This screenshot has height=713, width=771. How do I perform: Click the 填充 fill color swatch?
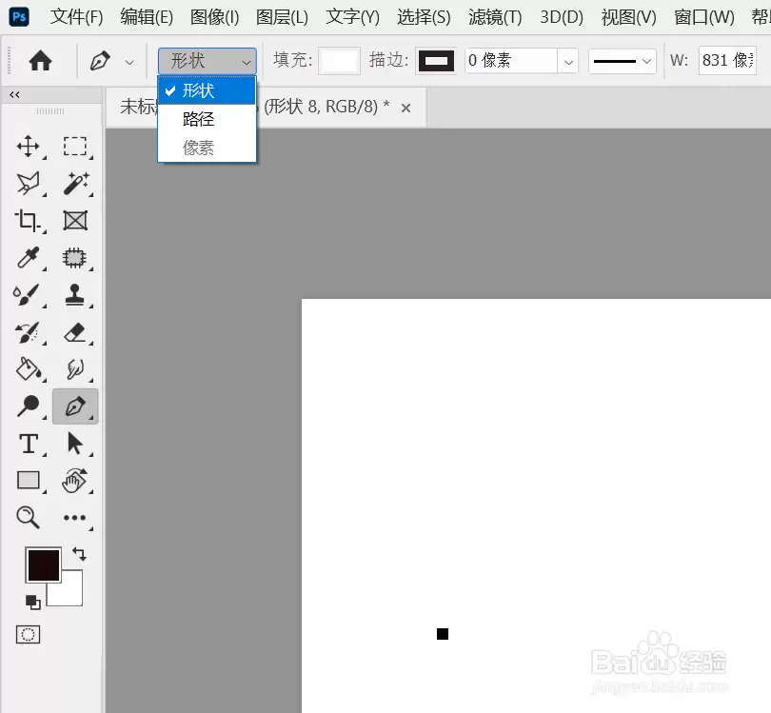click(339, 61)
